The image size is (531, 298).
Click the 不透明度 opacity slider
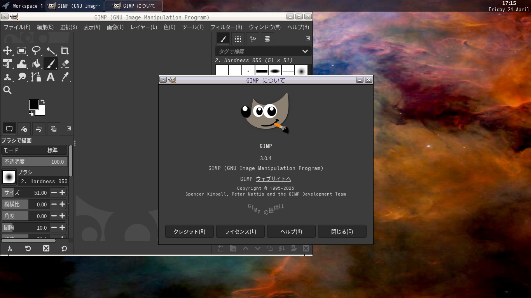point(34,162)
